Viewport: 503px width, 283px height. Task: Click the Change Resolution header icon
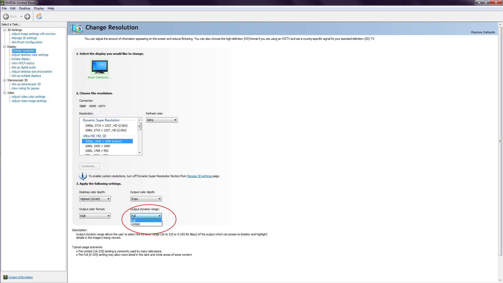click(x=77, y=28)
